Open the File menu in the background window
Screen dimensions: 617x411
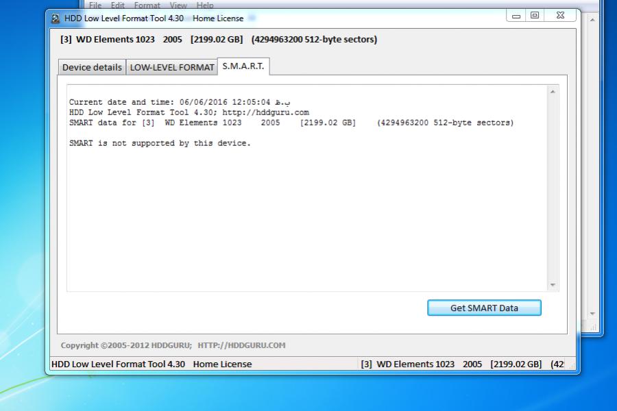coord(95,5)
